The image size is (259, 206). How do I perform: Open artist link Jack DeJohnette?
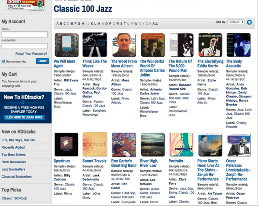(x=91, y=177)
